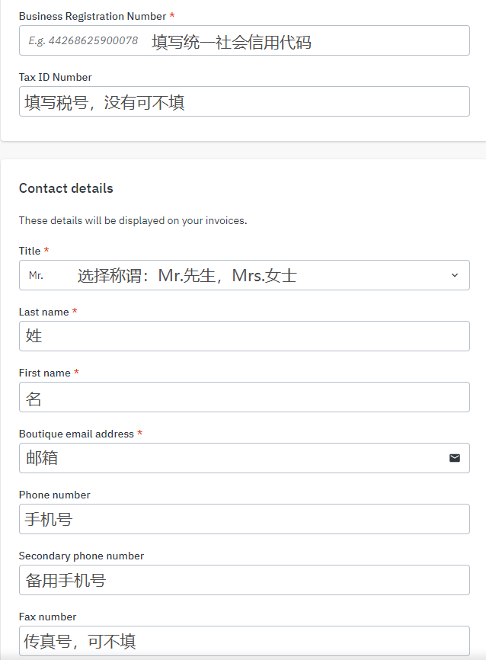The image size is (486, 660).
Task: Focus the Boutique email address field
Action: [229, 458]
